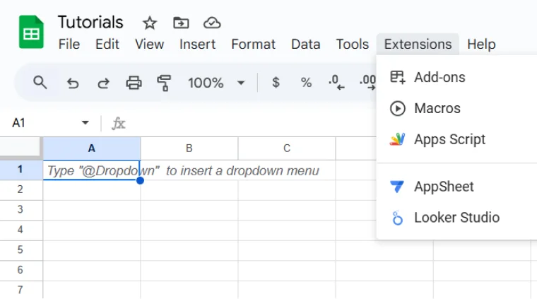Open the File menu
The height and width of the screenshot is (299, 537).
69,45
